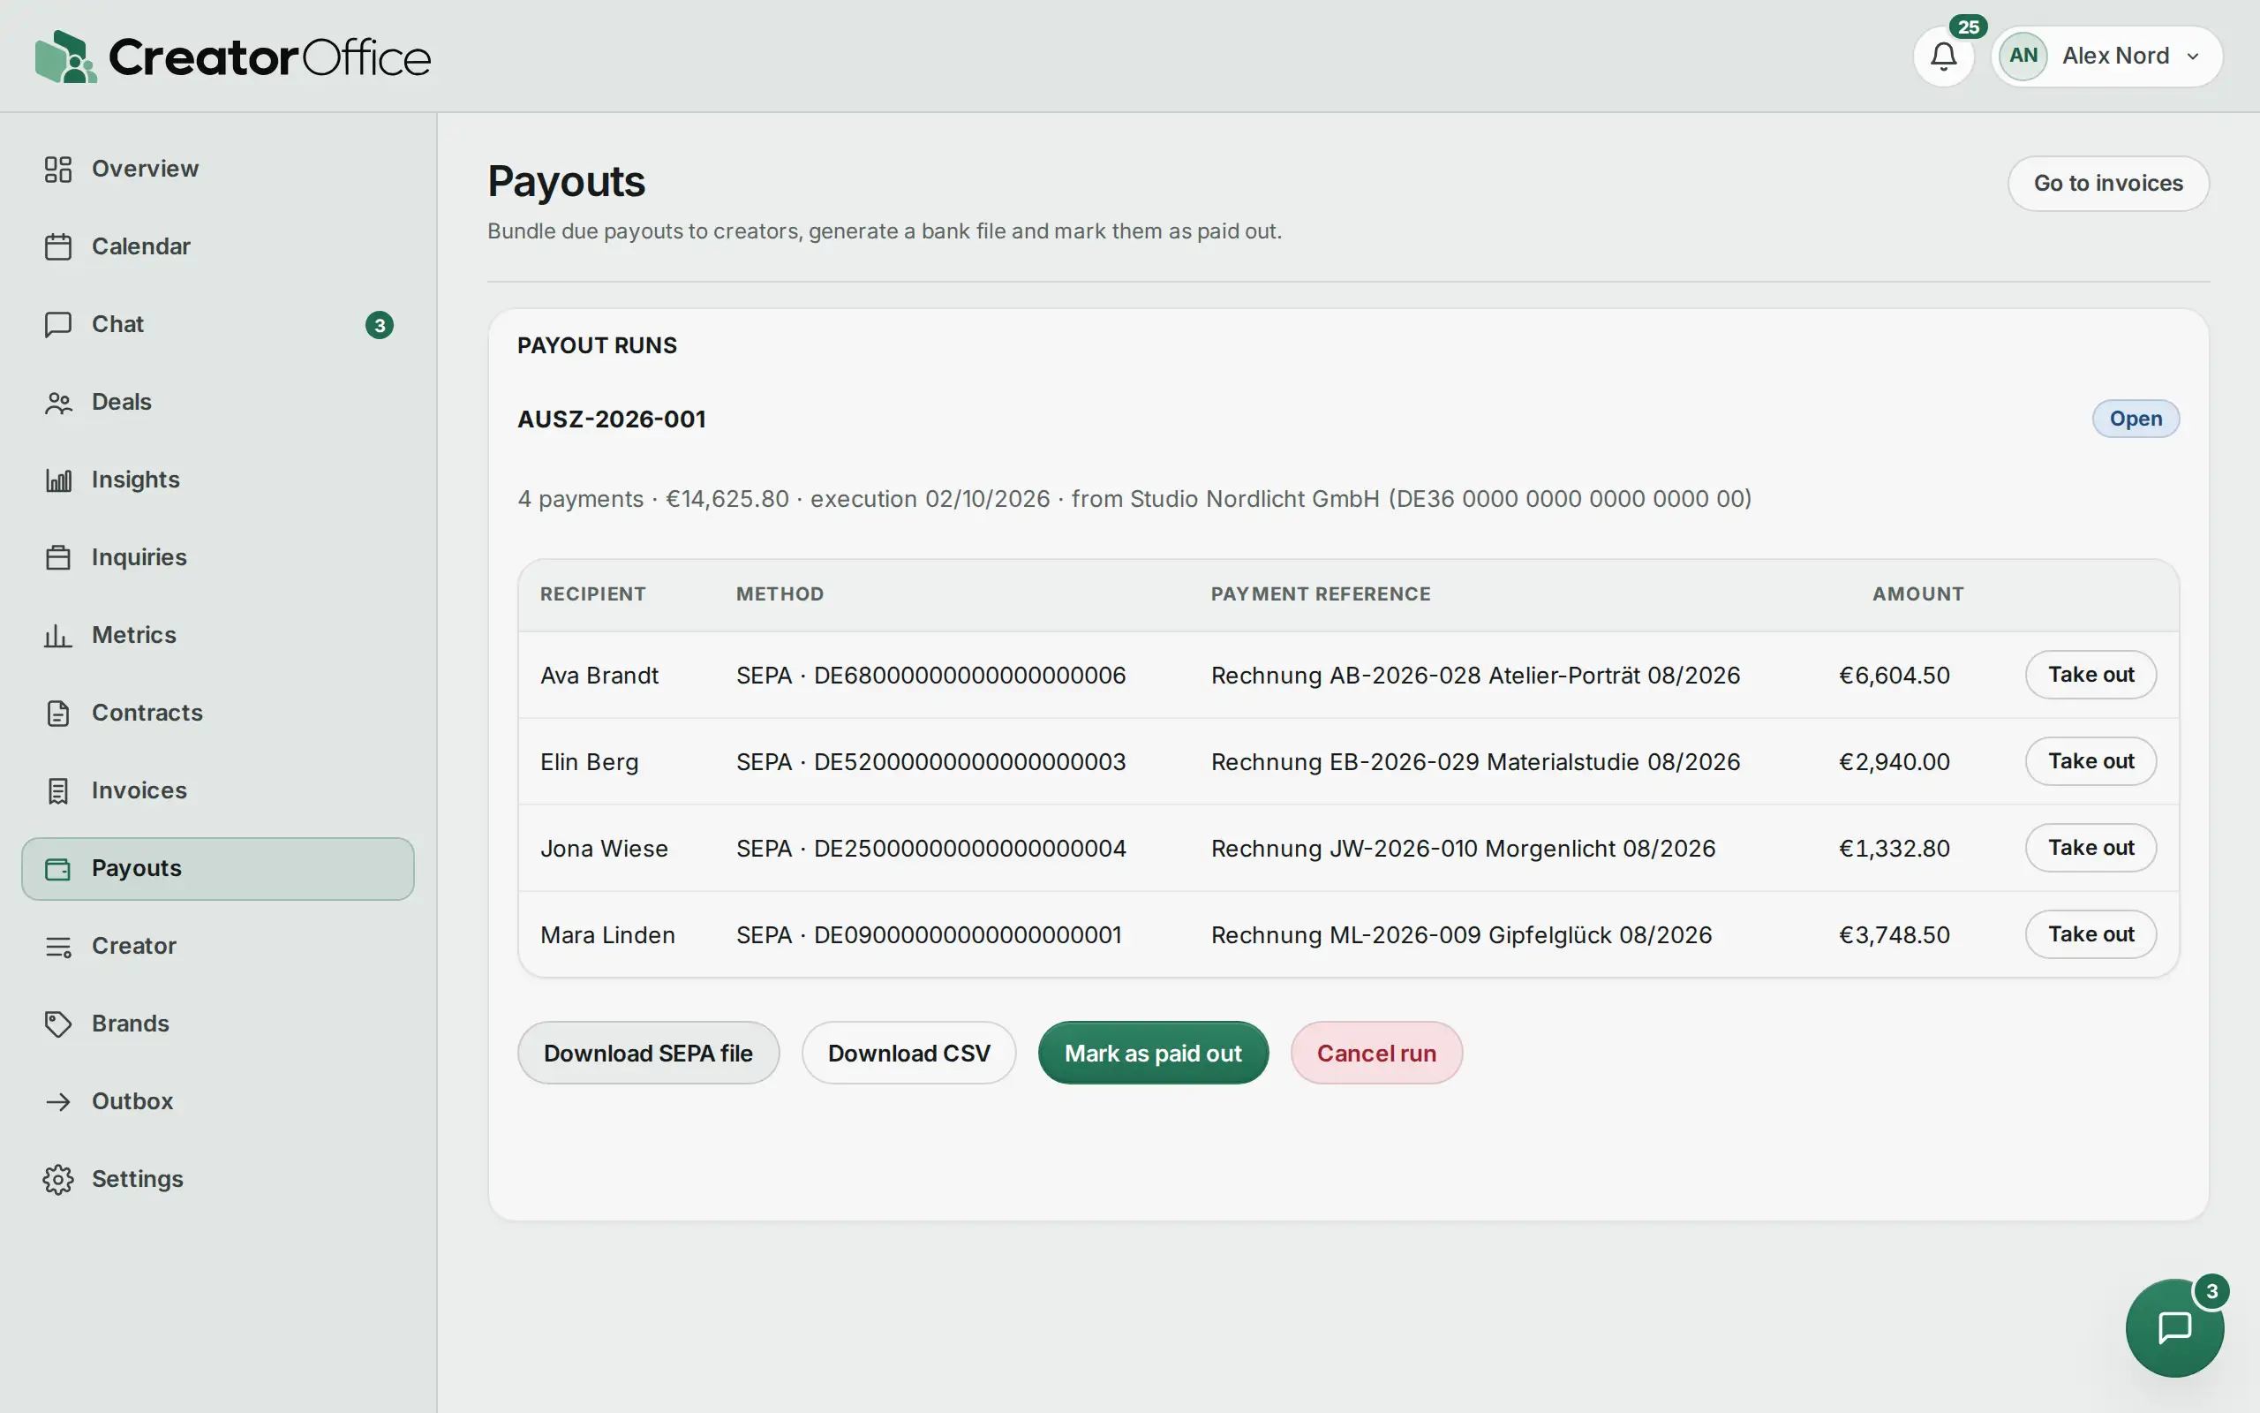Select the Brands sidebar entry
Viewport: 2260px width, 1413px height.
(217, 1024)
